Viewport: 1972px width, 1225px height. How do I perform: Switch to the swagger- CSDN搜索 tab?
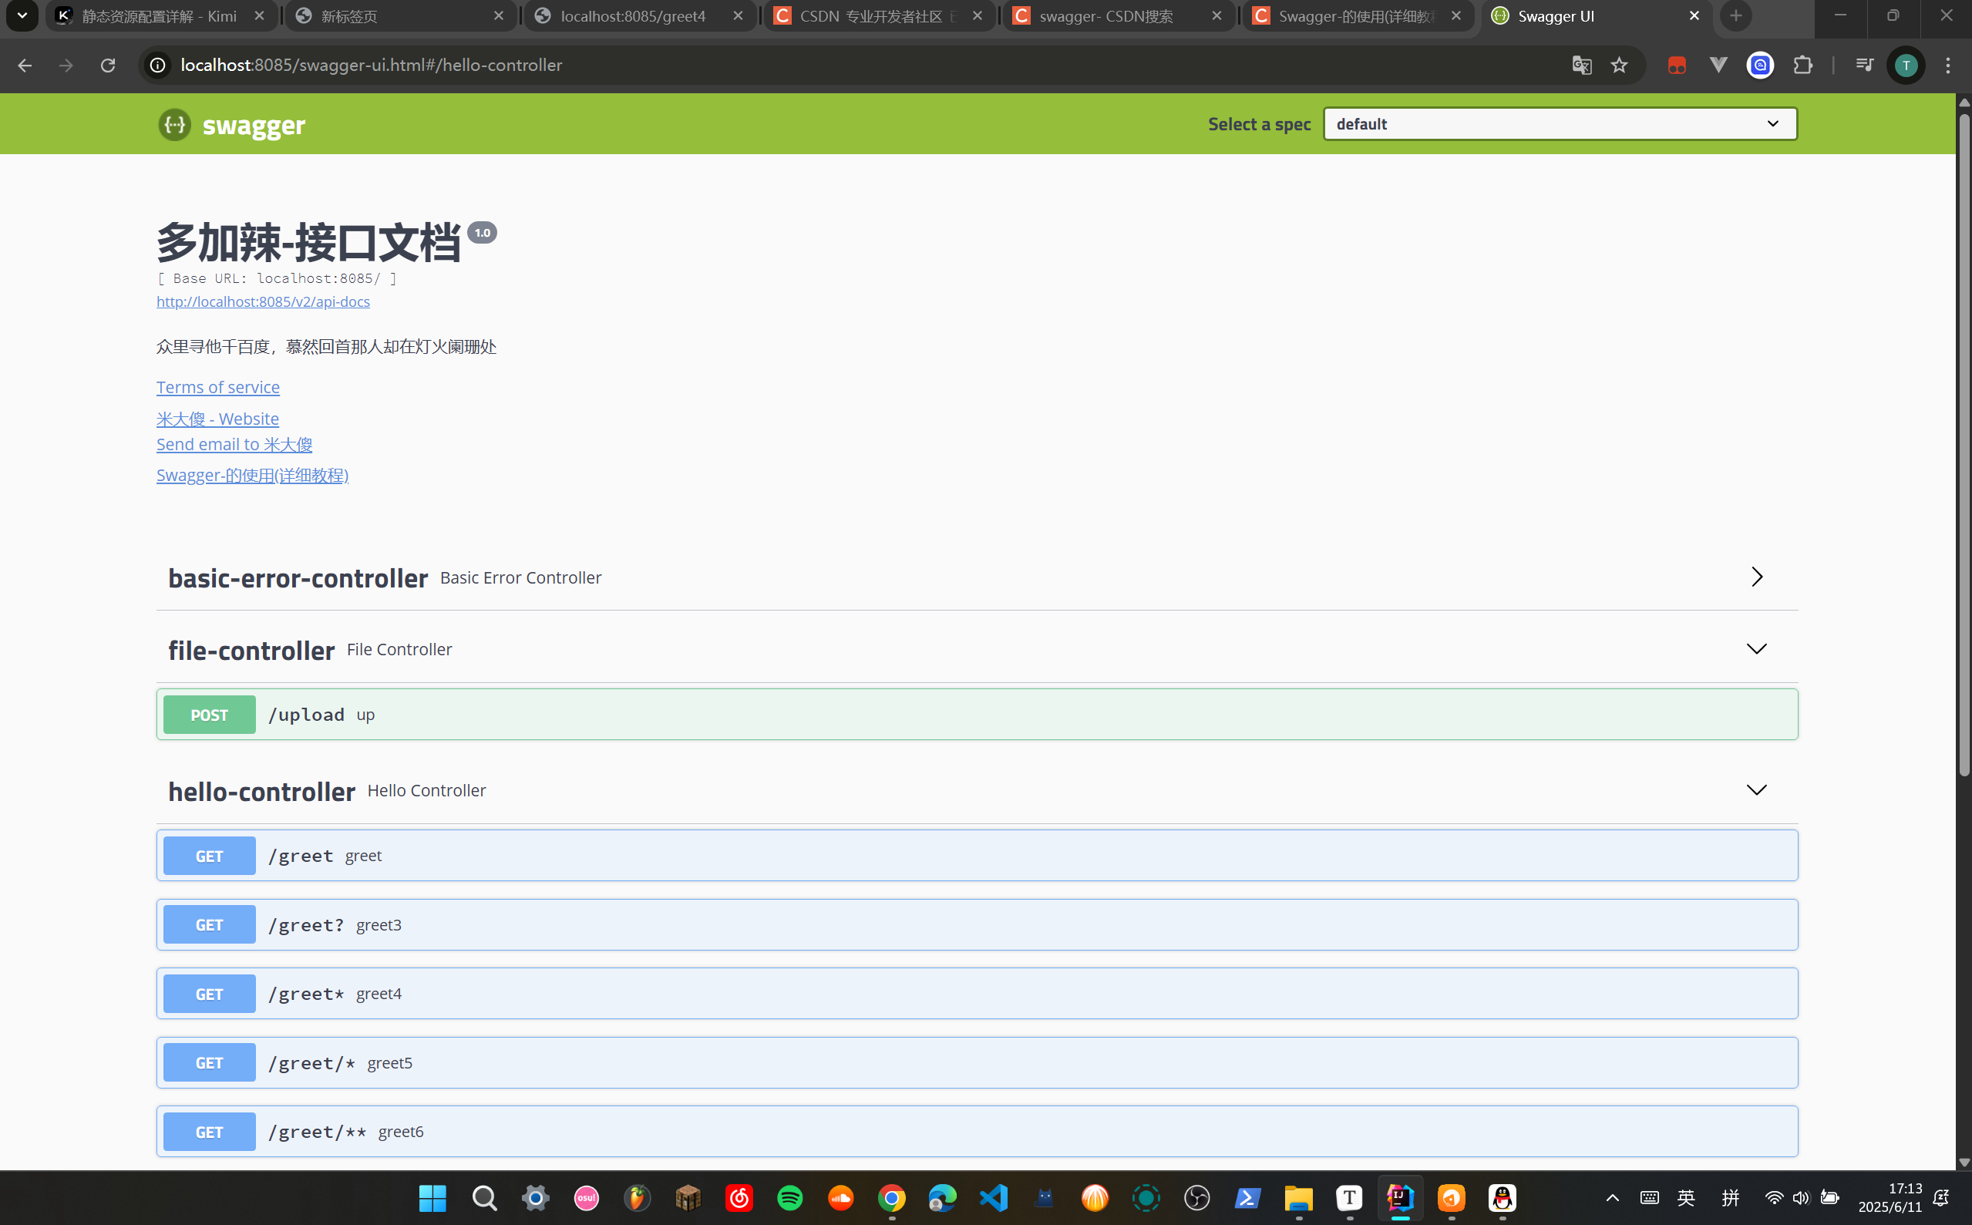(1106, 16)
